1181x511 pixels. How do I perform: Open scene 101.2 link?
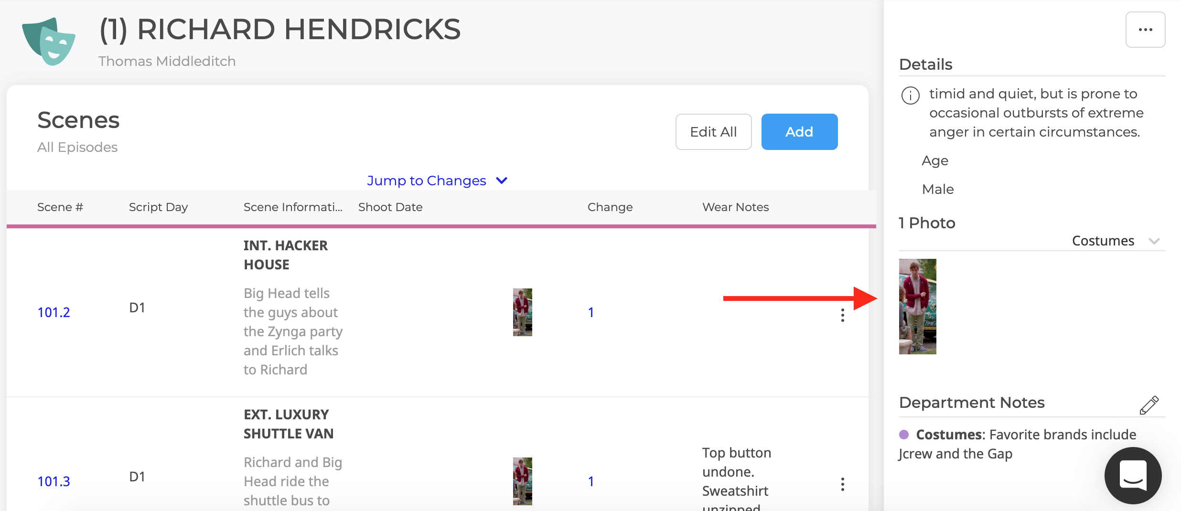click(54, 312)
